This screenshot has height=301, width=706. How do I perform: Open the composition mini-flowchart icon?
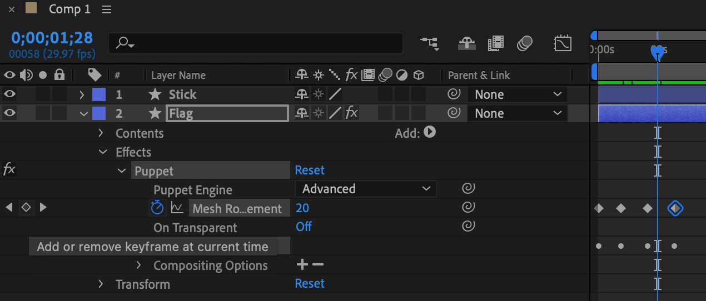(429, 43)
